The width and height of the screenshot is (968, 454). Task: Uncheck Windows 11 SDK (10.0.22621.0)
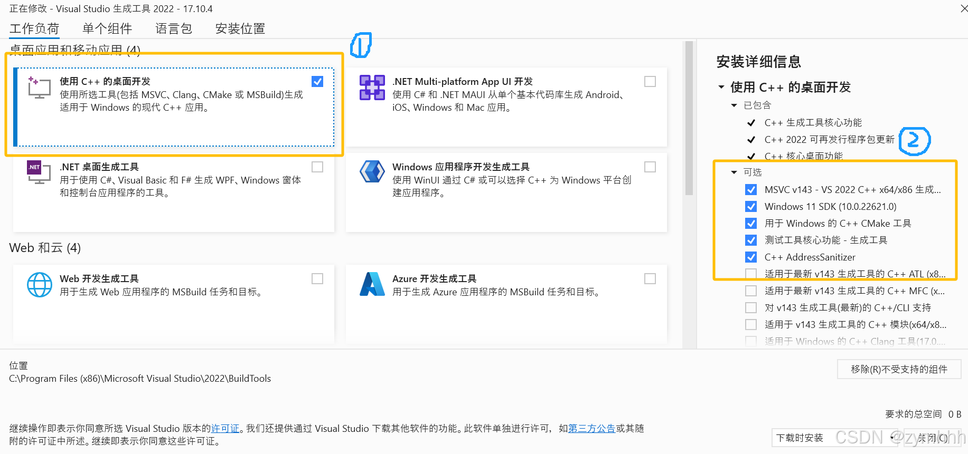(751, 207)
